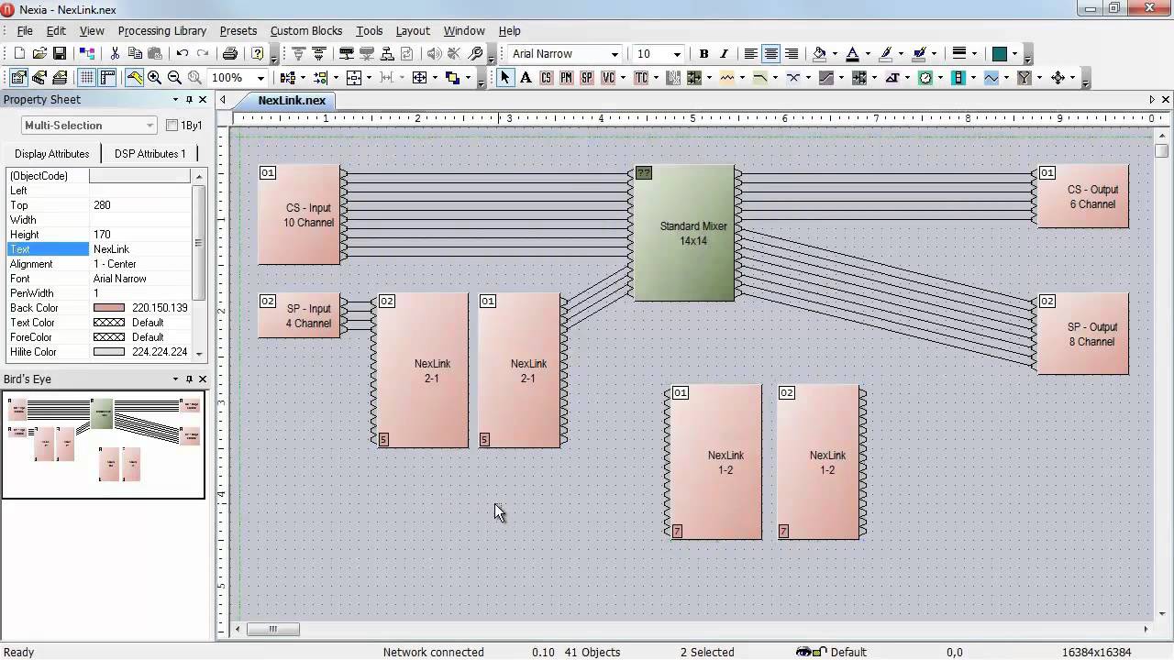Open the Processing Library menu
This screenshot has height=660, width=1174.
point(161,30)
